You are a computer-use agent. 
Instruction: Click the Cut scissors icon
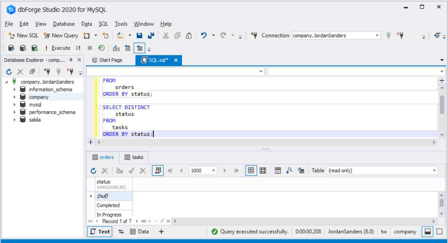tap(166, 35)
